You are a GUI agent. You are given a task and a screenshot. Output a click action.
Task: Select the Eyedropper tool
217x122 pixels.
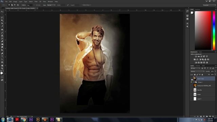click(x=2, y=26)
